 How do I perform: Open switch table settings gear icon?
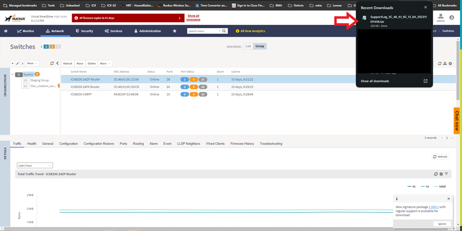click(x=450, y=63)
